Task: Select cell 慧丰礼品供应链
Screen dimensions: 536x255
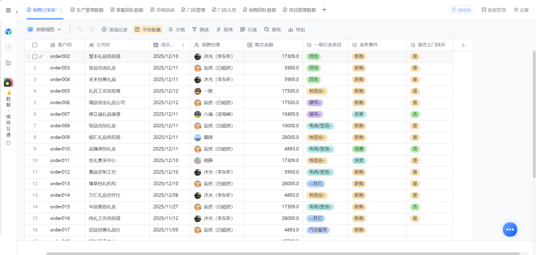Action: click(118, 56)
